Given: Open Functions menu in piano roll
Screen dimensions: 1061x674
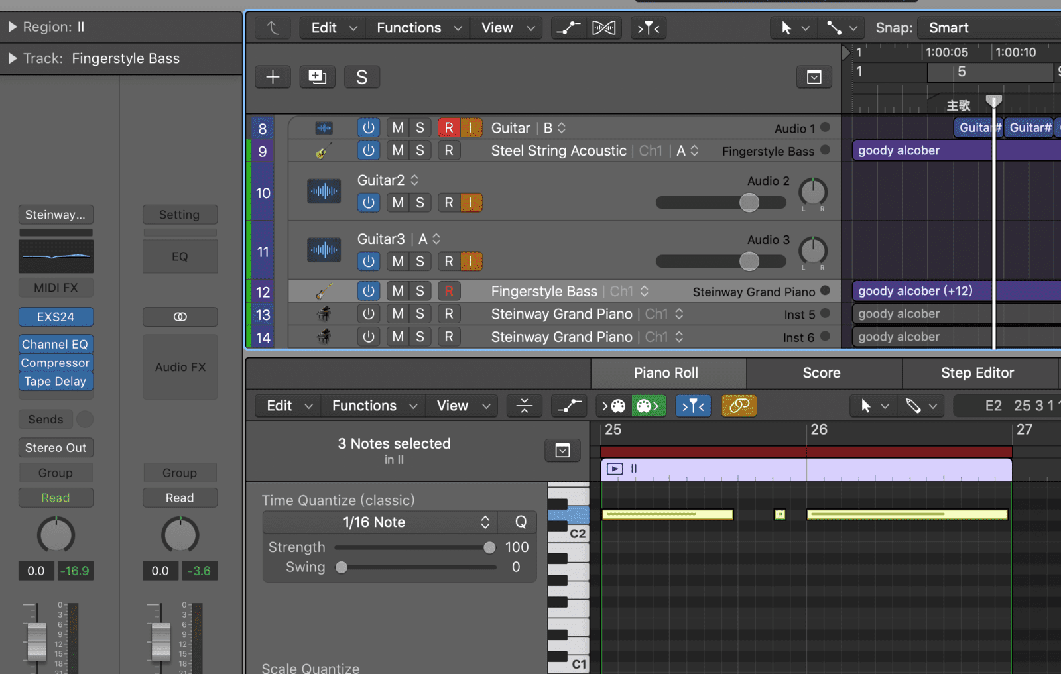Looking at the screenshot, I should pos(374,406).
